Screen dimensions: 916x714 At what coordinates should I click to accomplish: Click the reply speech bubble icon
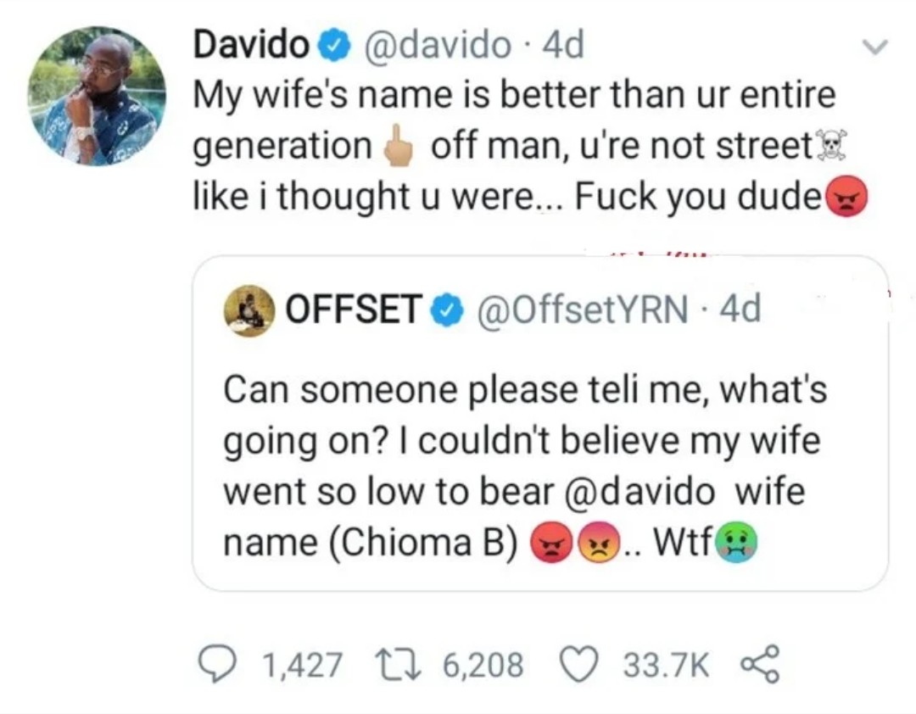[218, 665]
